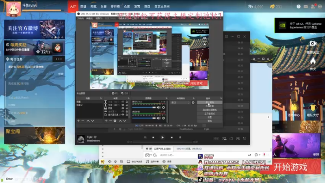Open game help question mark icon

pyautogui.click(x=299, y=7)
